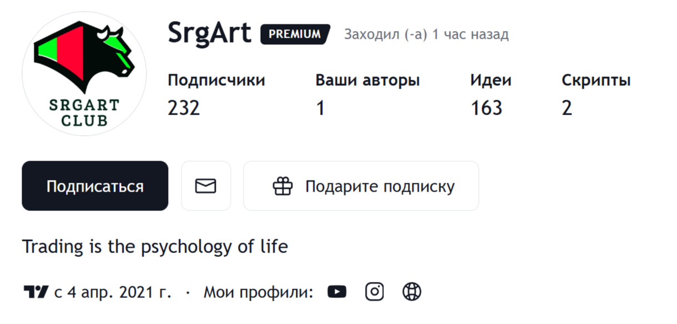This screenshot has height=324, width=677.
Task: Open the message envelope icon
Action: 206,186
